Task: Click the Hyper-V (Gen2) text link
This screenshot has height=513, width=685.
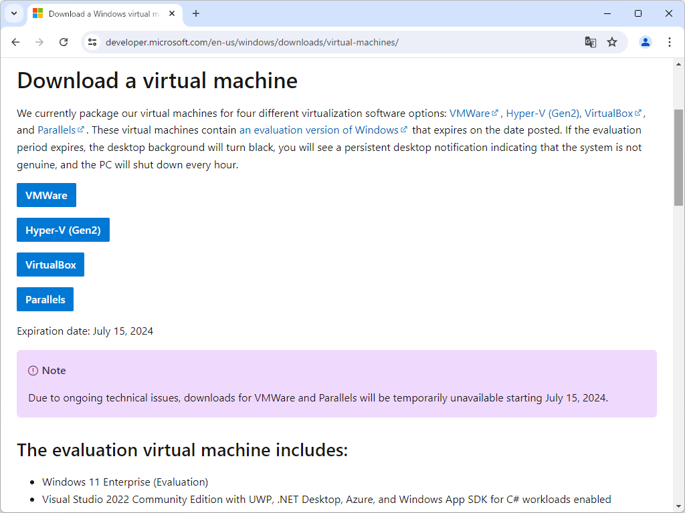Action: (x=543, y=113)
